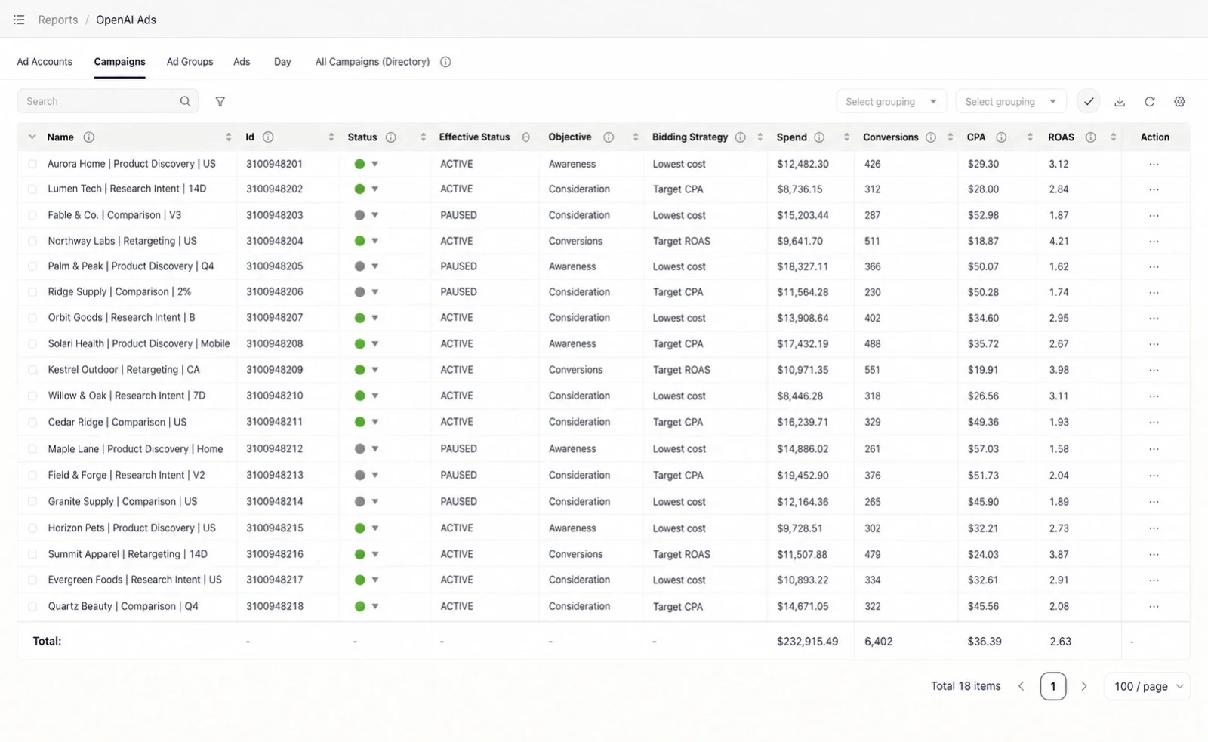This screenshot has height=742, width=1208.
Task: Refresh the table data
Action: pyautogui.click(x=1149, y=101)
